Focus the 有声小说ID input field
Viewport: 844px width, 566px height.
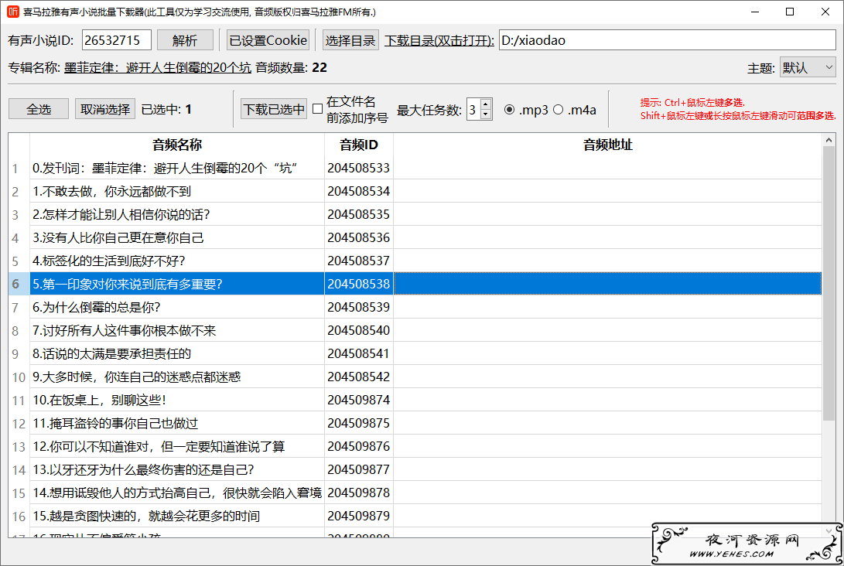click(116, 40)
